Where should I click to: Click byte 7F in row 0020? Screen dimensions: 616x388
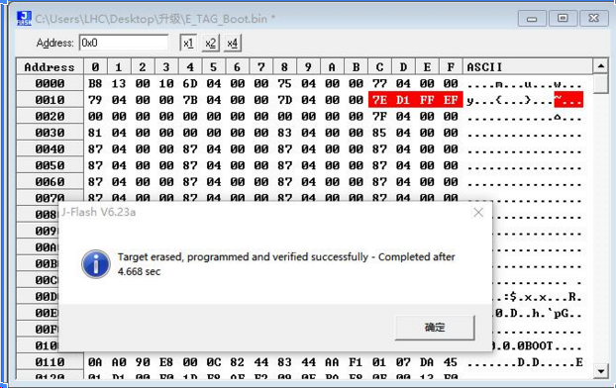379,117
